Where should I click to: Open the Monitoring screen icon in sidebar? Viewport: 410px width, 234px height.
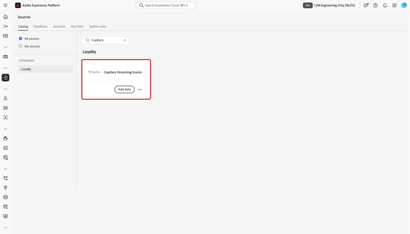tap(5, 216)
